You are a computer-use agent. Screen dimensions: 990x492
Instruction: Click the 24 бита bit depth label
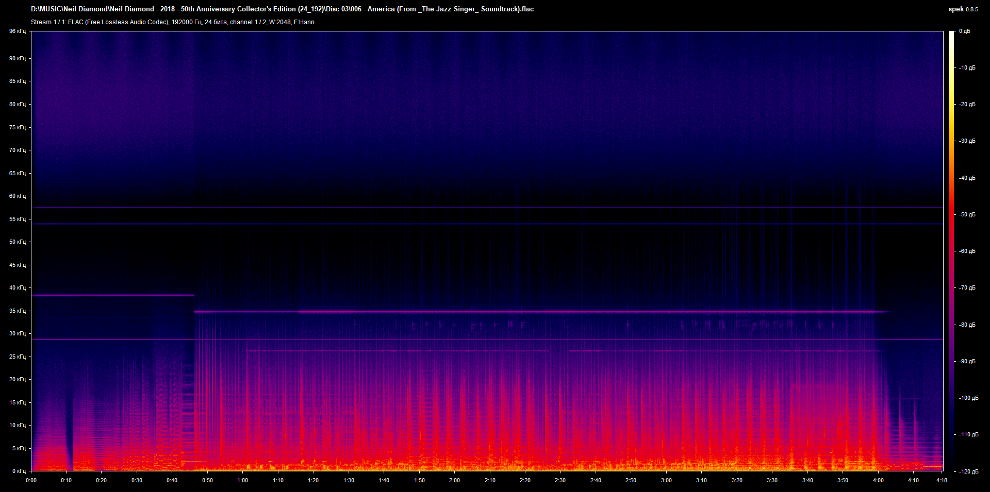[218, 22]
